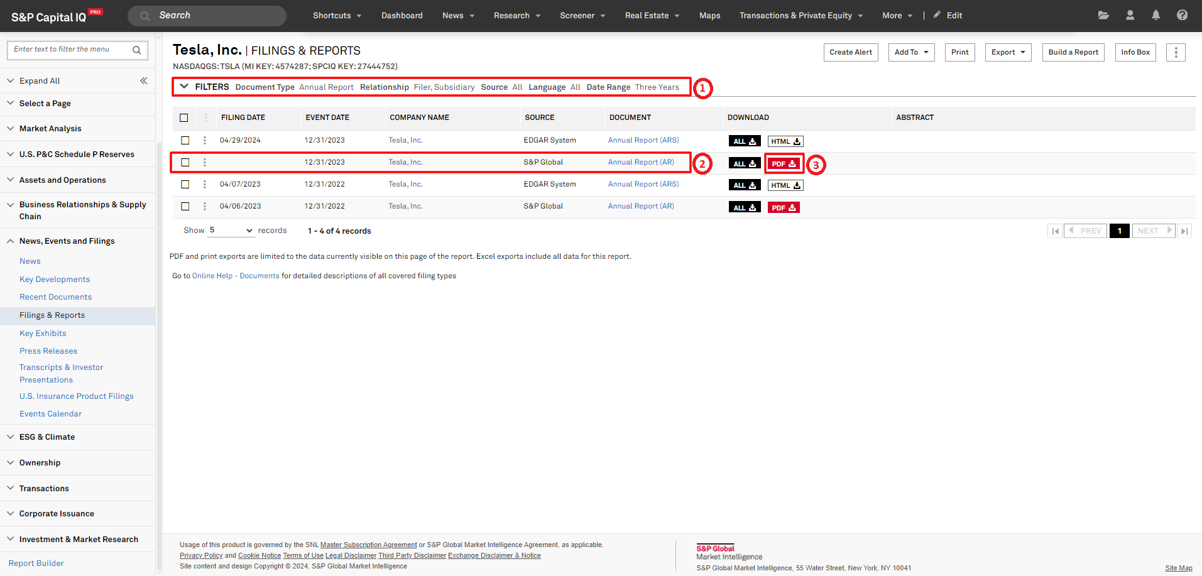Screen dimensions: 1202x576
Task: Open Site Map footer link
Action: click(1179, 568)
